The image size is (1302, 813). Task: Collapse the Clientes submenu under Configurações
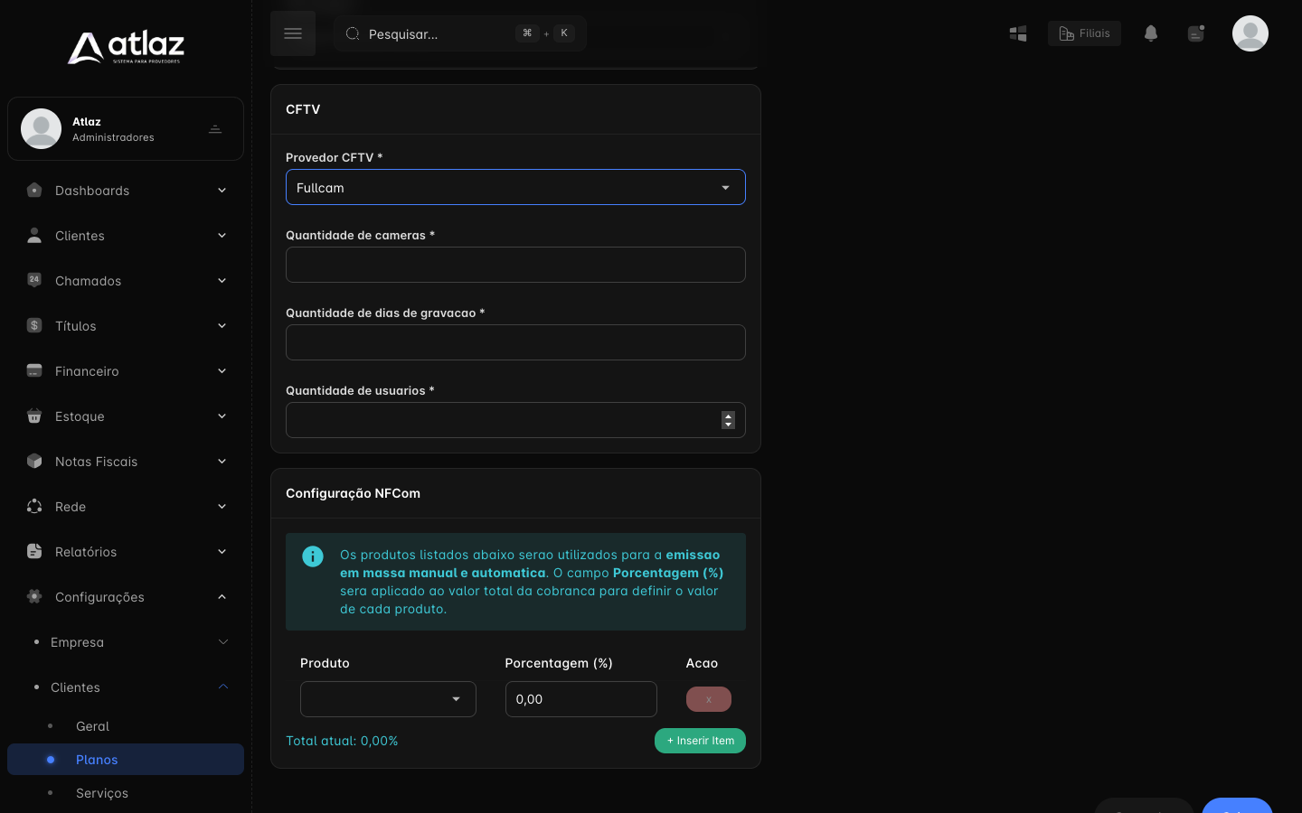(x=223, y=687)
